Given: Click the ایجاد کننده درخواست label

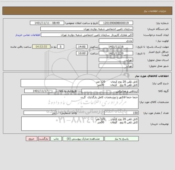Looking at the screenshot, I should pos(156,35).
